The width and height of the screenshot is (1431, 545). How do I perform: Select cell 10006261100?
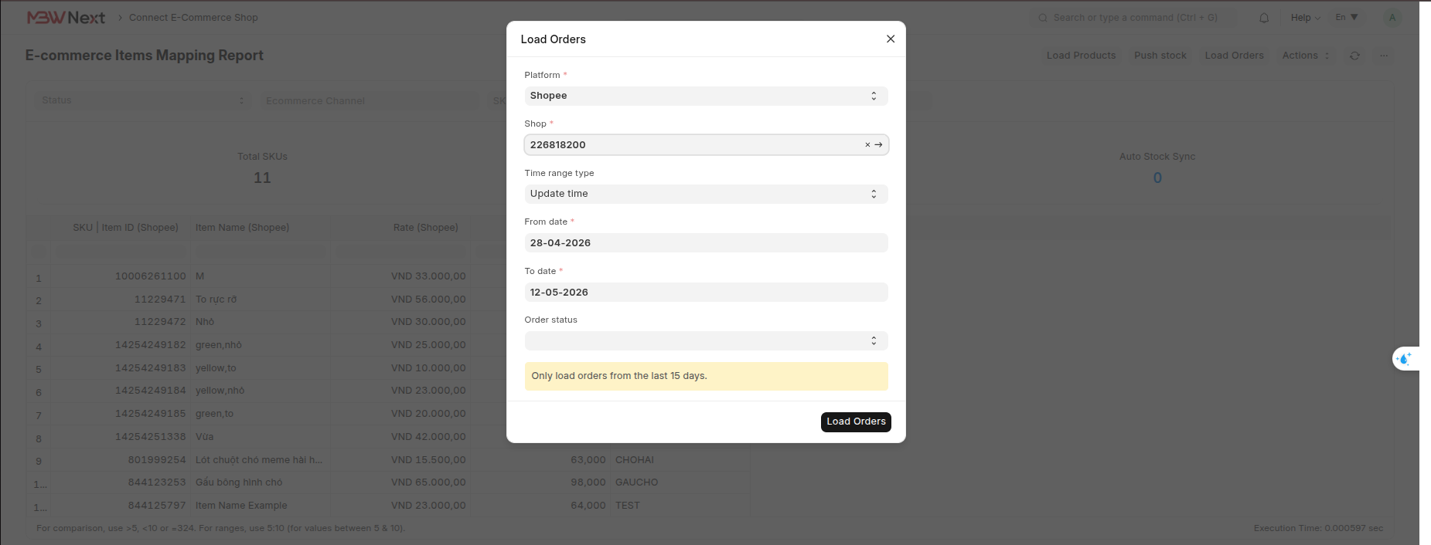[x=121, y=276]
